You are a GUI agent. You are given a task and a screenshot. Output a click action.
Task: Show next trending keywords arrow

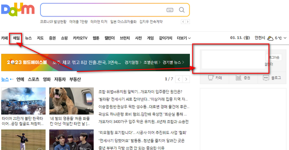(x=187, y=22)
